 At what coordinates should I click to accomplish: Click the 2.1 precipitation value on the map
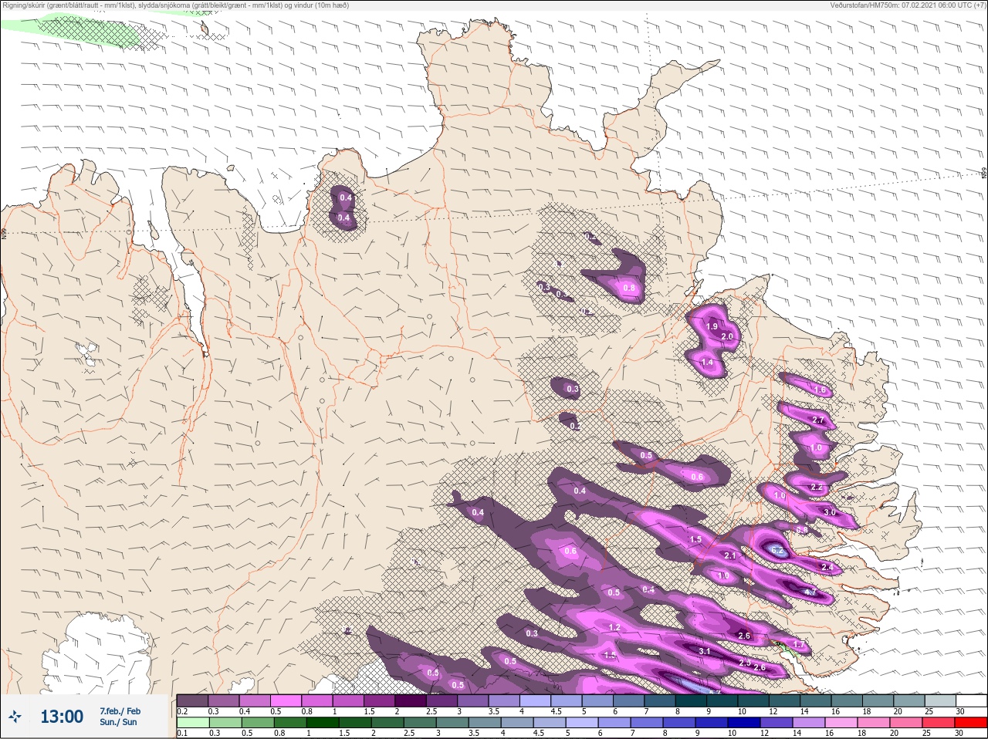point(730,555)
